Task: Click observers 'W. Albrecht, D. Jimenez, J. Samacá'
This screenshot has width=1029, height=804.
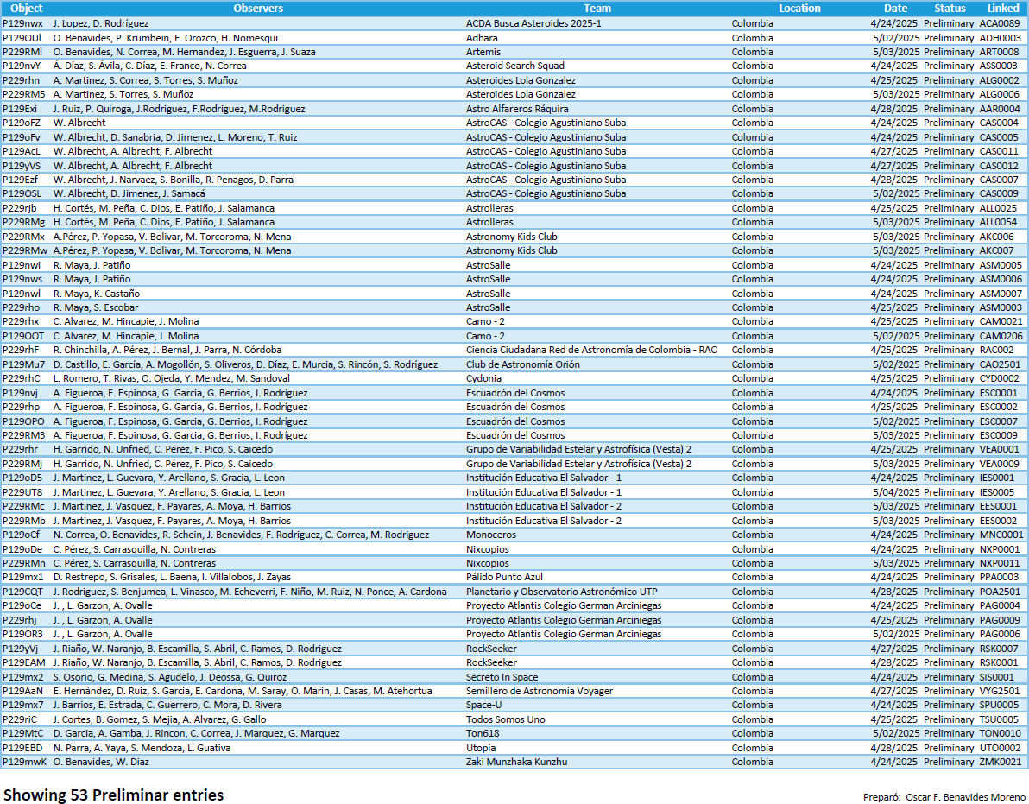Action: point(129,194)
